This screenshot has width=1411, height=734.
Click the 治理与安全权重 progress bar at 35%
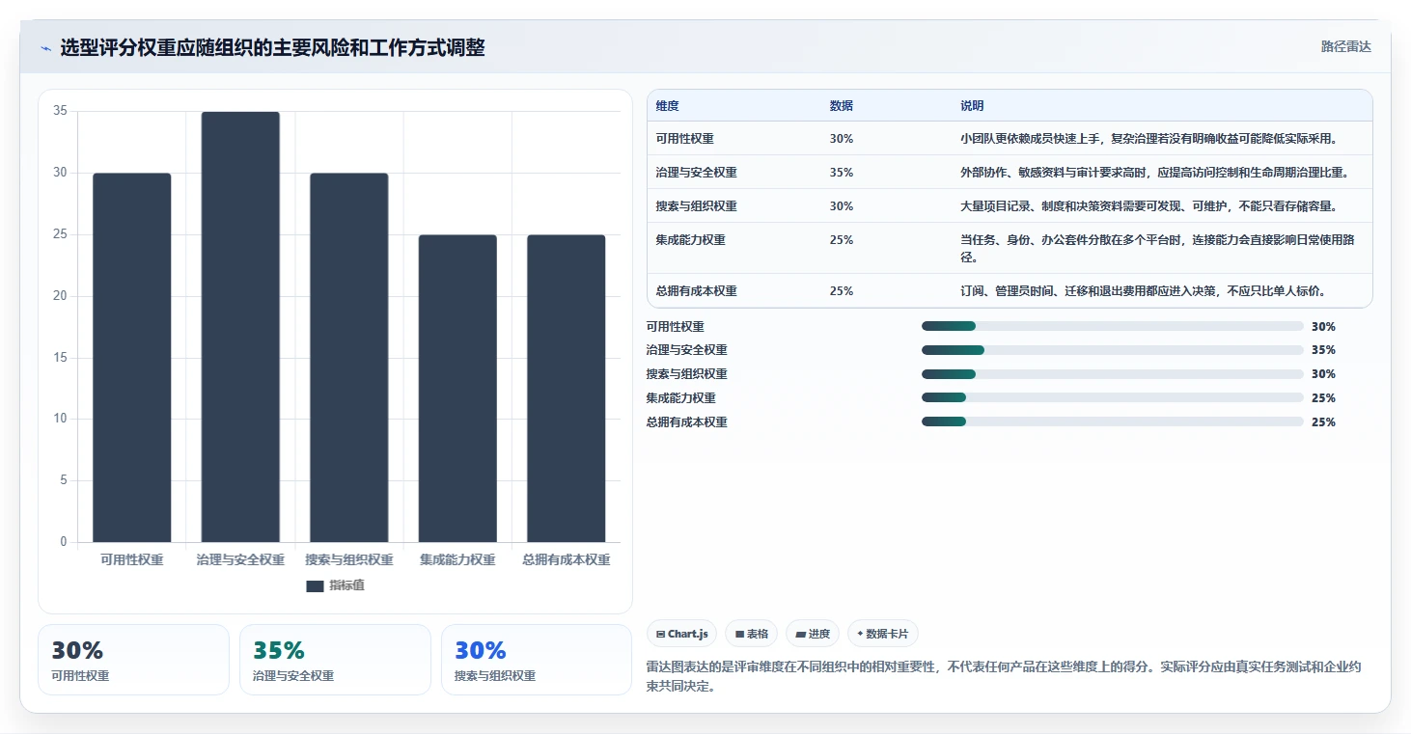pyautogui.click(x=1113, y=350)
